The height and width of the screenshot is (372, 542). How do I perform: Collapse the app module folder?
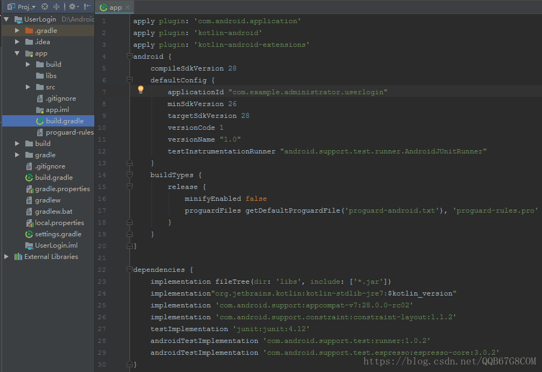[x=17, y=53]
